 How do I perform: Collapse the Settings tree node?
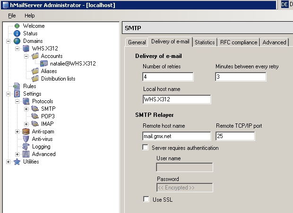coord(9,94)
